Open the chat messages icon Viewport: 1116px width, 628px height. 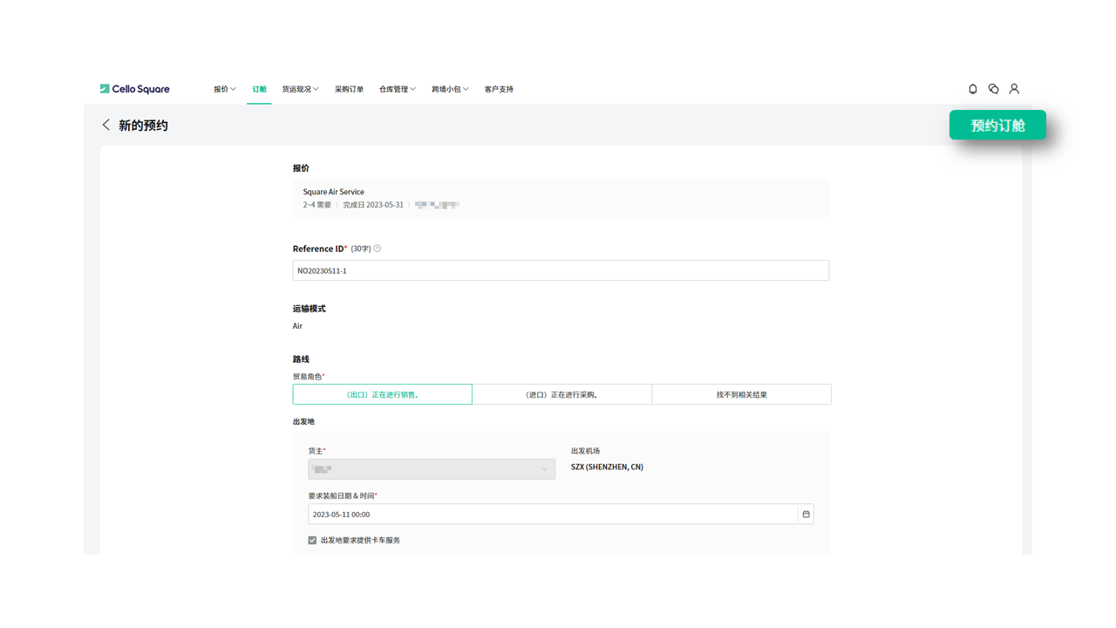coord(993,89)
